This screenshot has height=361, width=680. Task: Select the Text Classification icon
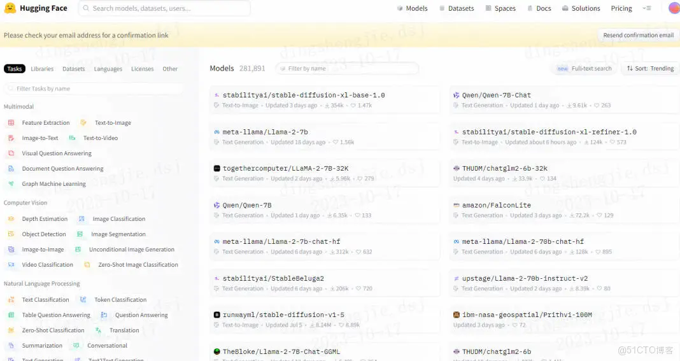[11, 300]
